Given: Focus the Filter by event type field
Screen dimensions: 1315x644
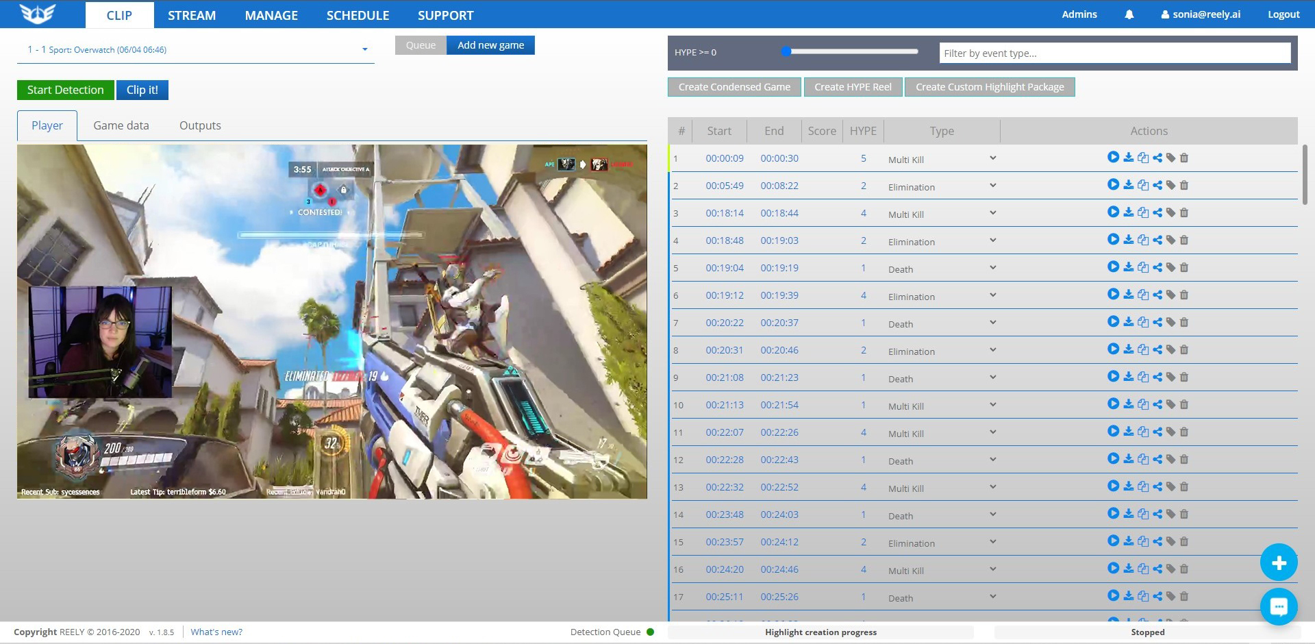Looking at the screenshot, I should [x=1115, y=53].
